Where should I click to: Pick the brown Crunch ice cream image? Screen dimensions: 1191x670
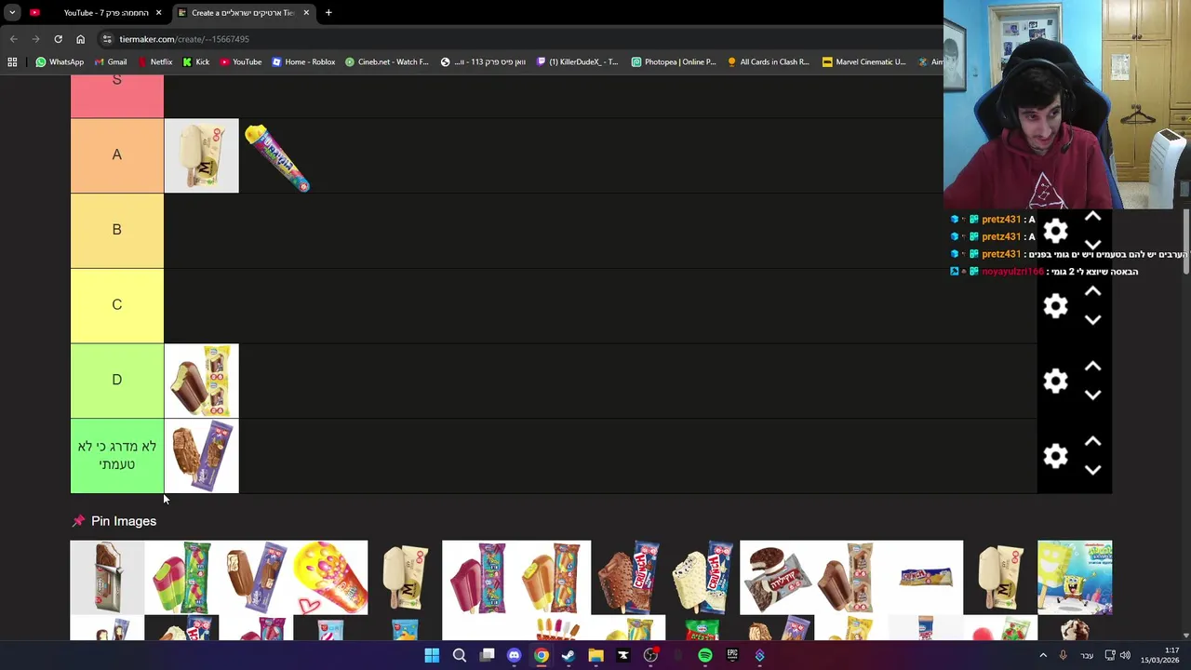click(628, 577)
